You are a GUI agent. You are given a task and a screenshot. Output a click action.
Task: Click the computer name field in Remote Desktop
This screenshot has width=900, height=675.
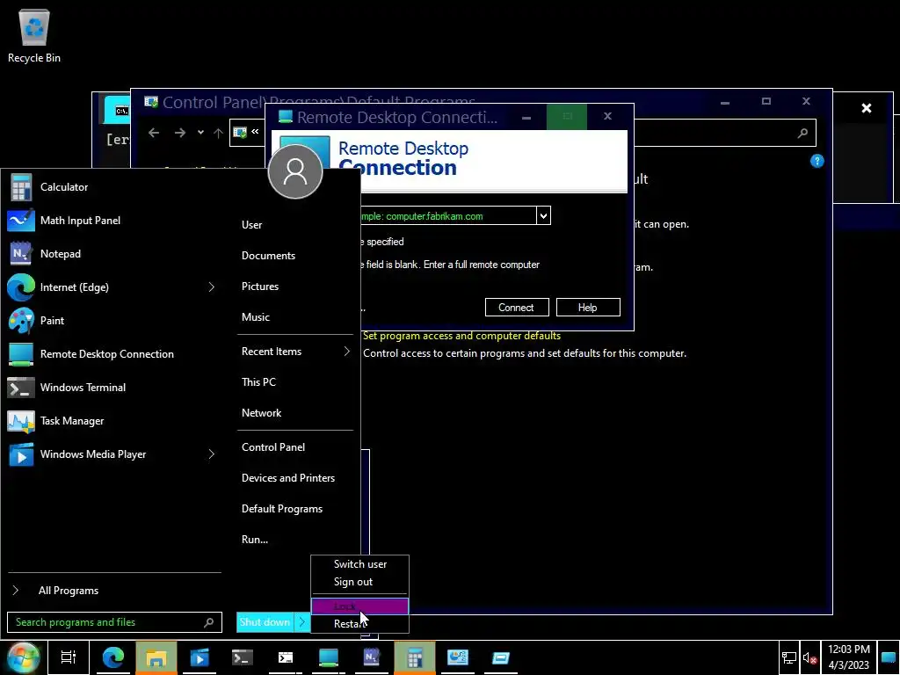point(448,216)
